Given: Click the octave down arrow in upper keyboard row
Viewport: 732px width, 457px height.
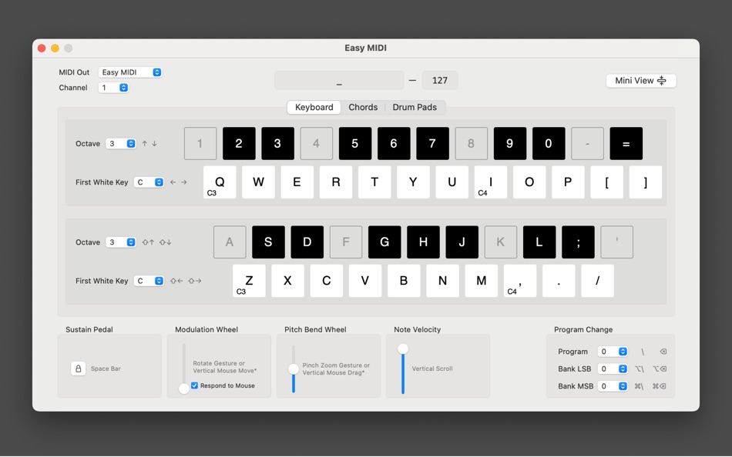Looking at the screenshot, I should [x=155, y=144].
